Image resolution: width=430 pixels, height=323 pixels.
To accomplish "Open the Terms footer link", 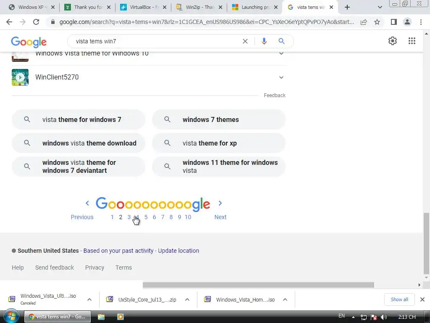I will [x=124, y=267].
